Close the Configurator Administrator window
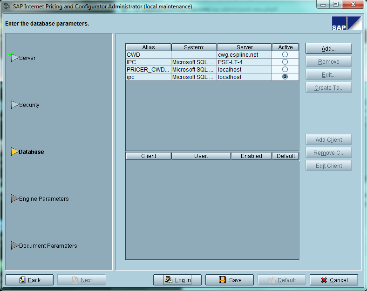The image size is (367, 291). click(x=353, y=5)
